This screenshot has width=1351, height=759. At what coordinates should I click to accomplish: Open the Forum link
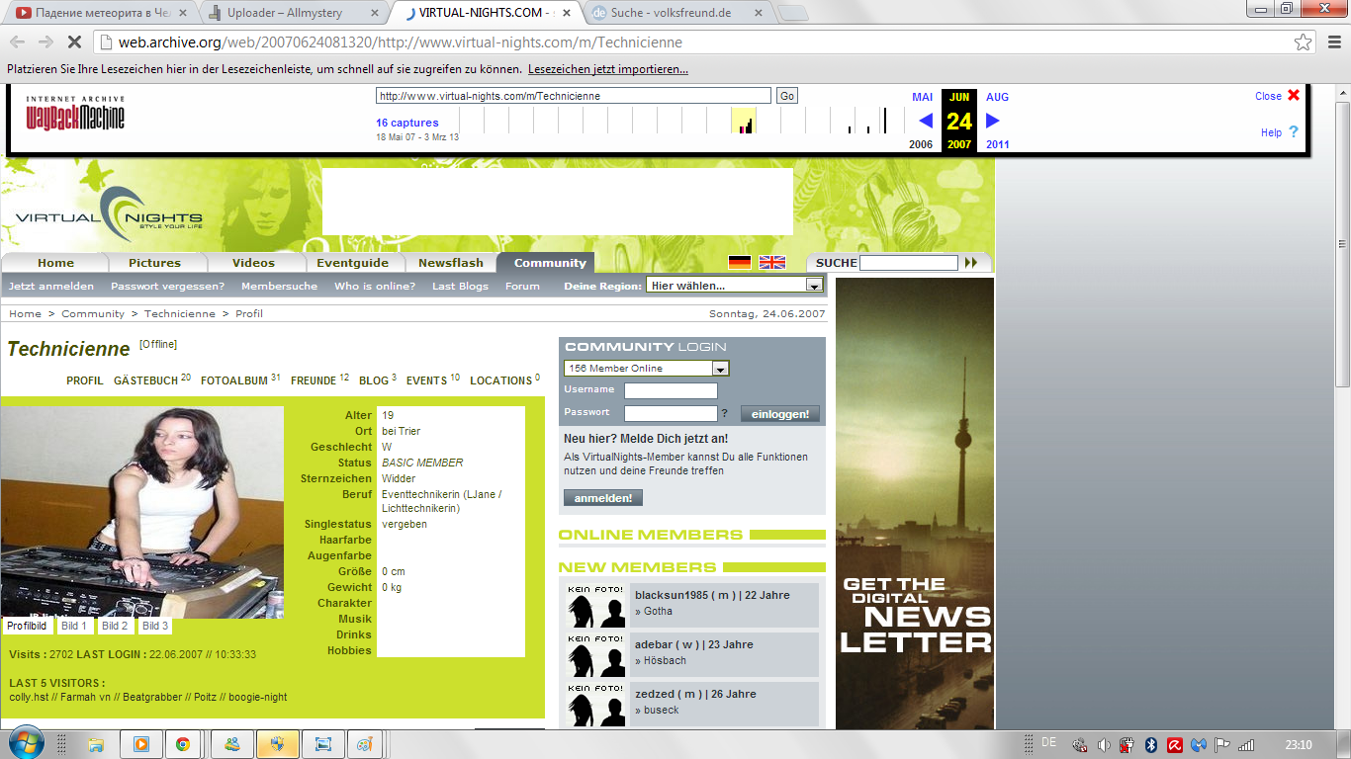tap(522, 286)
